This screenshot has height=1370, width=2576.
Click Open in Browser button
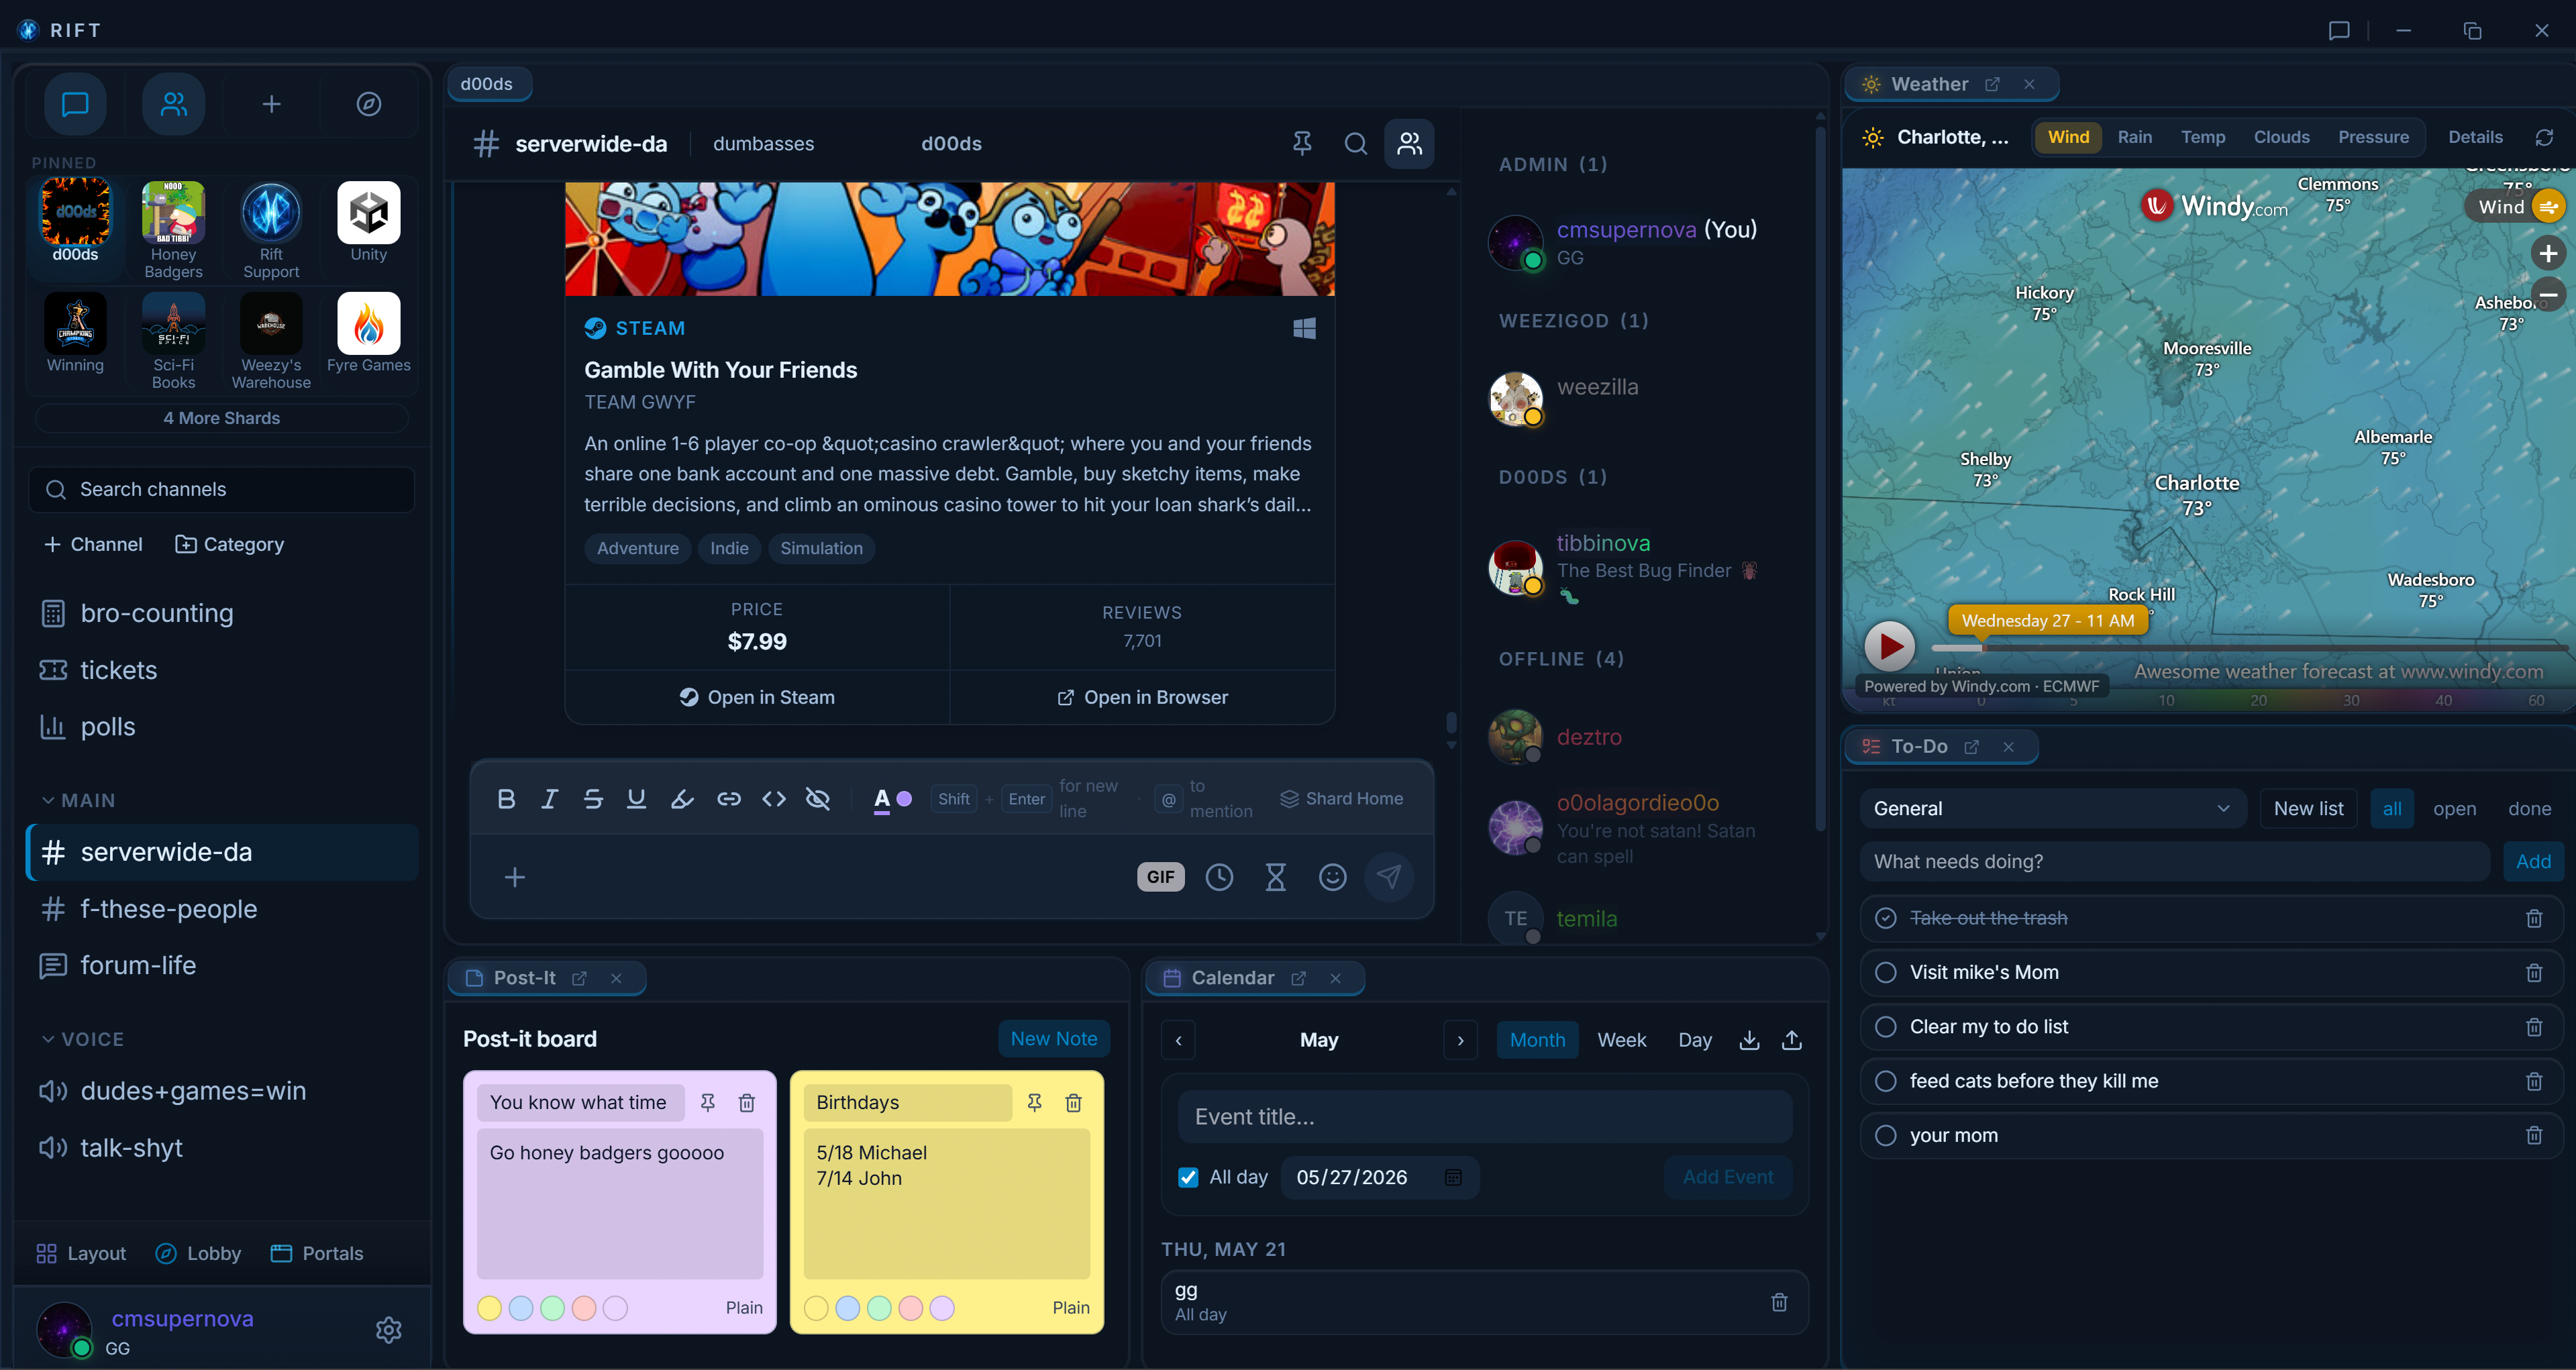click(x=1142, y=697)
